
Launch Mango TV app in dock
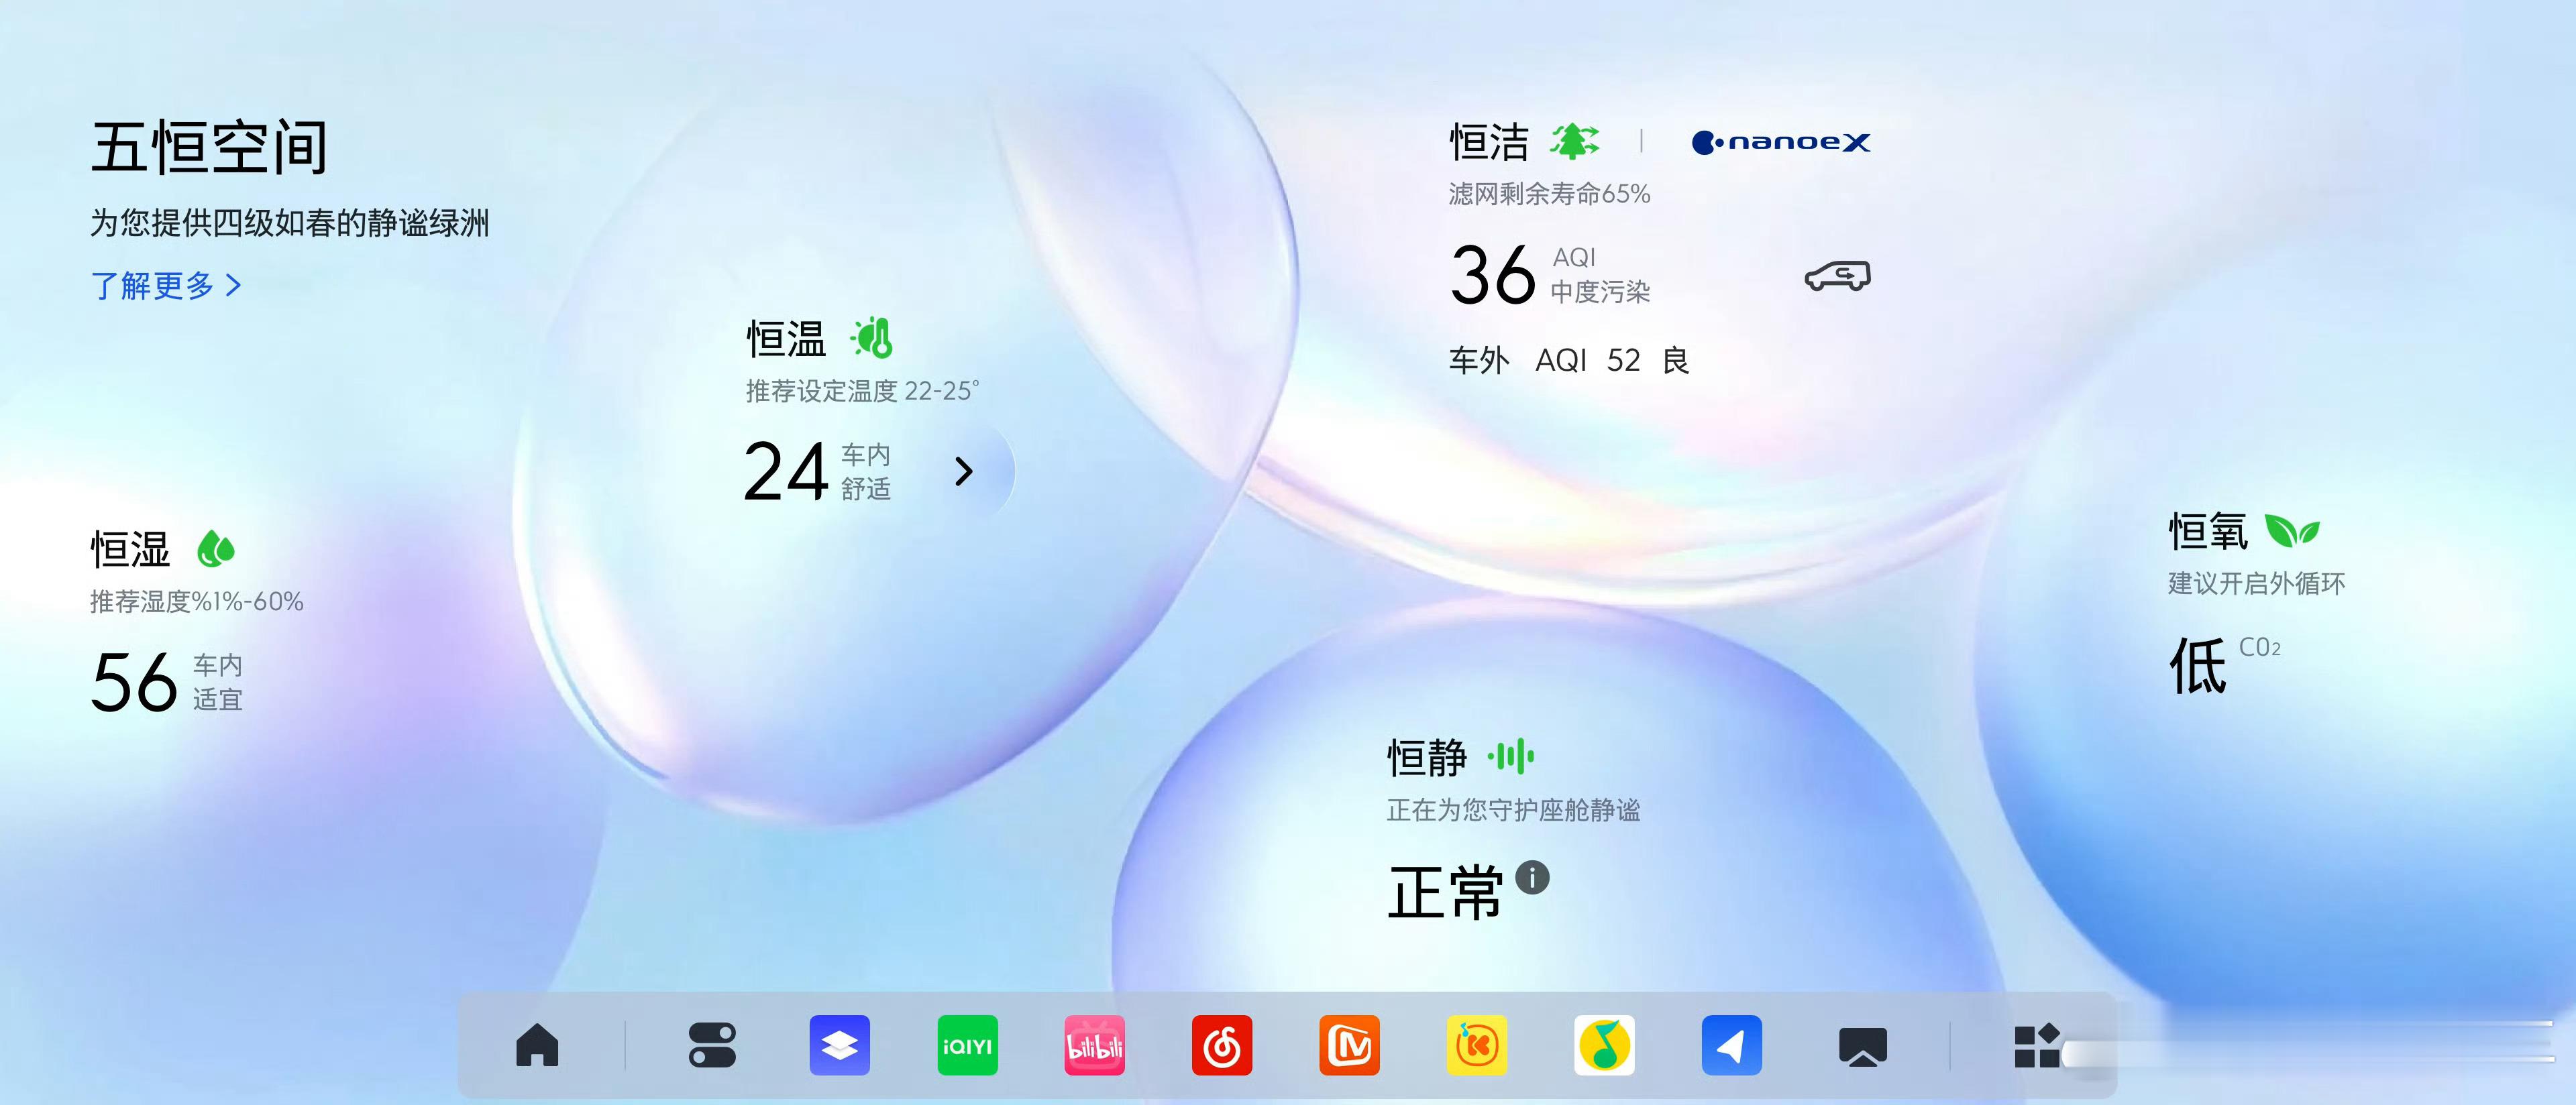pos(1349,1045)
